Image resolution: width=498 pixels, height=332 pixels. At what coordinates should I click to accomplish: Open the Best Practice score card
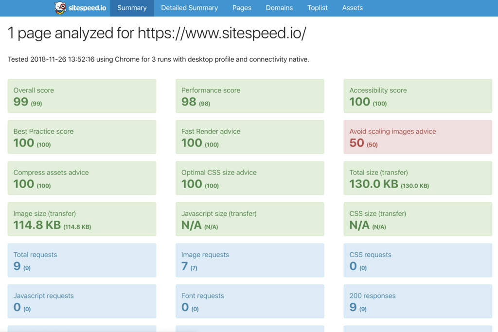pos(82,137)
